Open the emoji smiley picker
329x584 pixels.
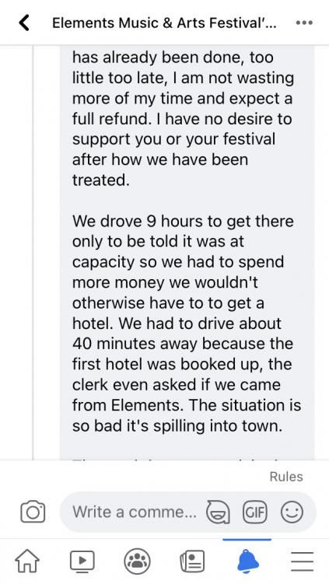pos(292,512)
